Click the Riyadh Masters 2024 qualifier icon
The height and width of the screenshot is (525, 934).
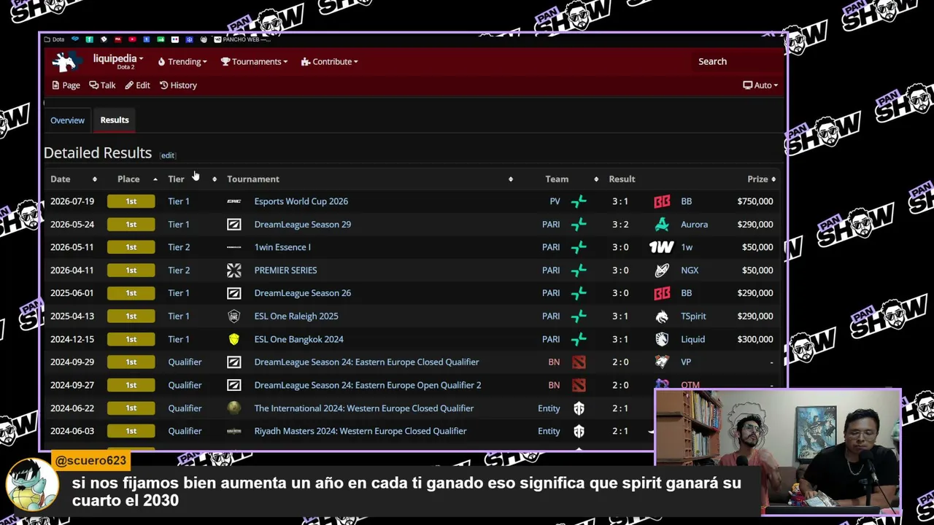[233, 431]
